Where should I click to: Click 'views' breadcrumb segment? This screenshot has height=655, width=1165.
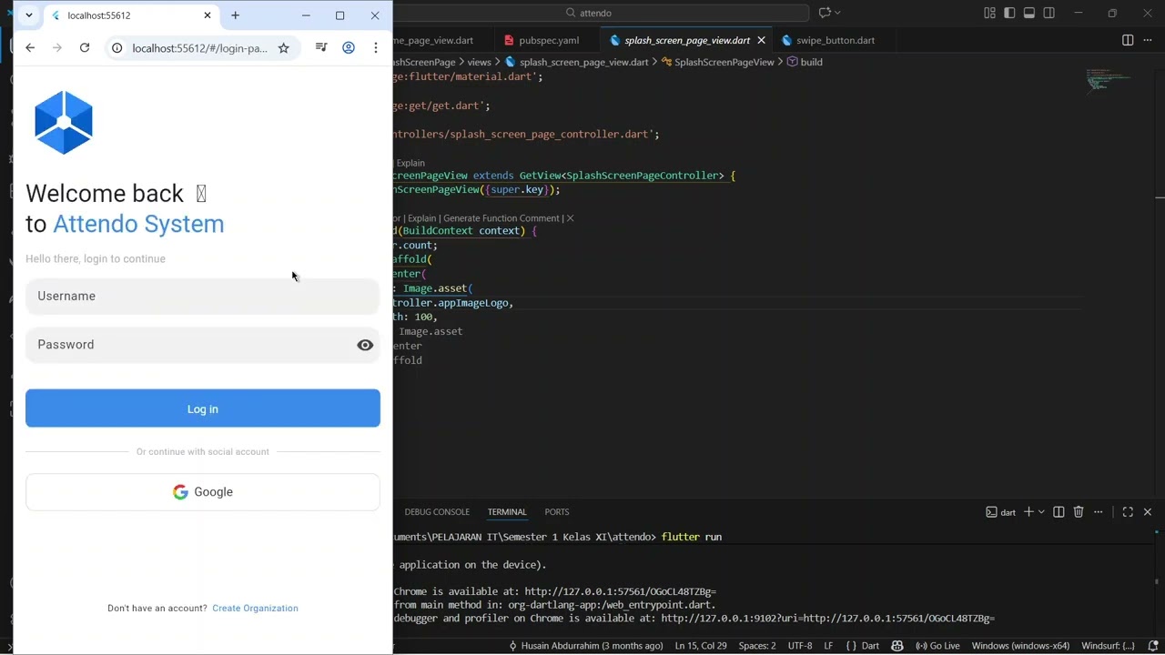479,62
